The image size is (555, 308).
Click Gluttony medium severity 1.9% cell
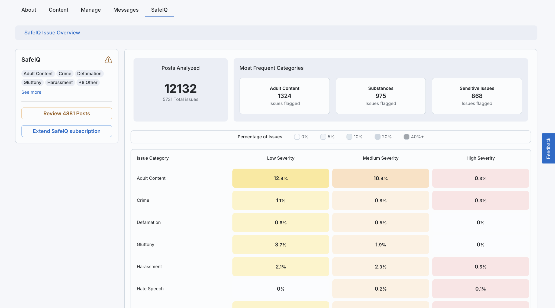(x=381, y=245)
